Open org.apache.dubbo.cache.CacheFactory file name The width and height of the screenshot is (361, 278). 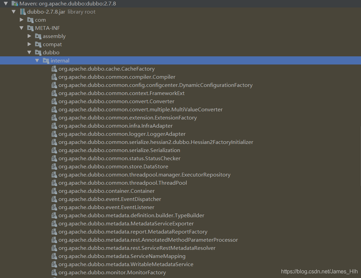coord(107,69)
